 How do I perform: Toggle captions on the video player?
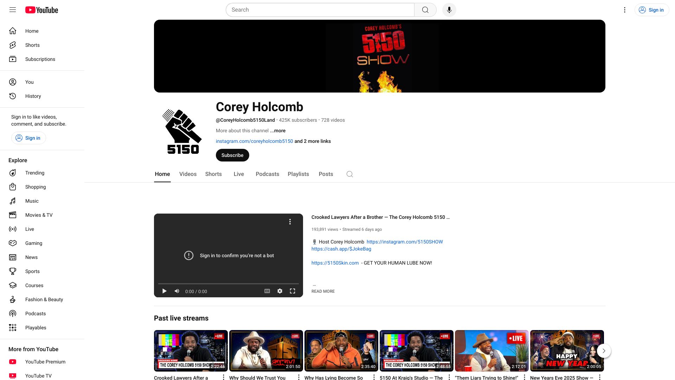click(267, 291)
